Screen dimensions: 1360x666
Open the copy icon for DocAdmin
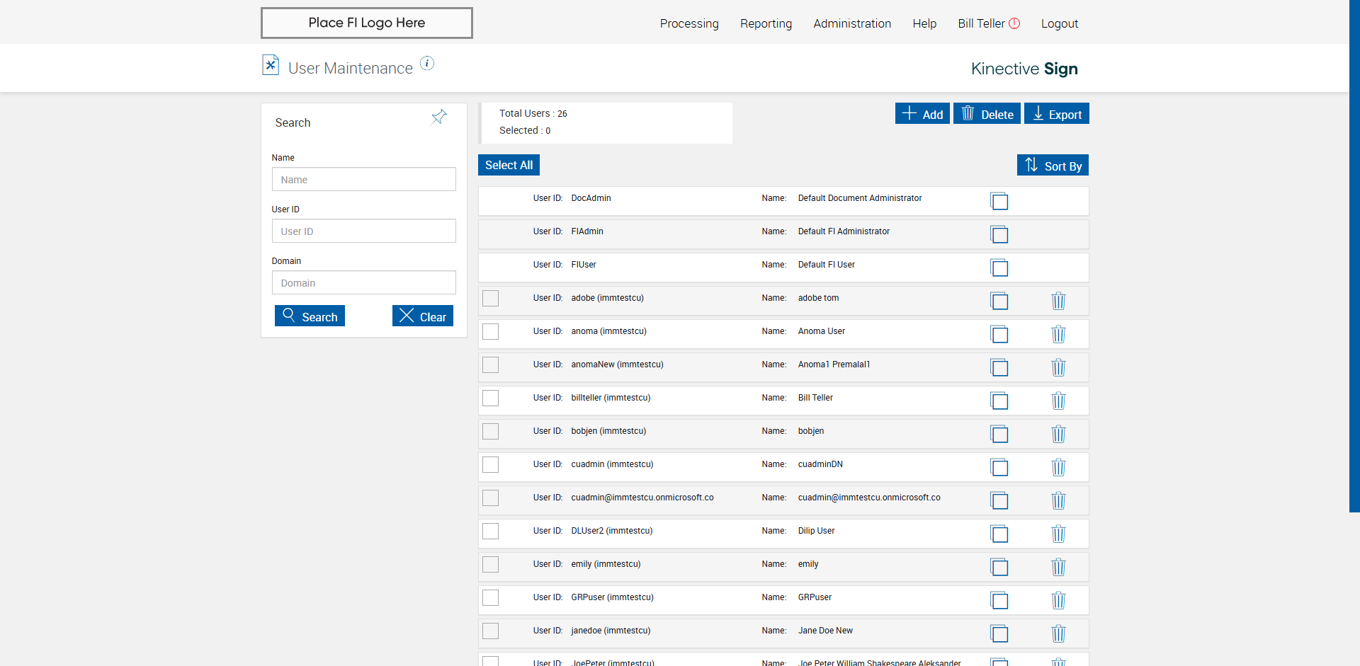click(999, 201)
